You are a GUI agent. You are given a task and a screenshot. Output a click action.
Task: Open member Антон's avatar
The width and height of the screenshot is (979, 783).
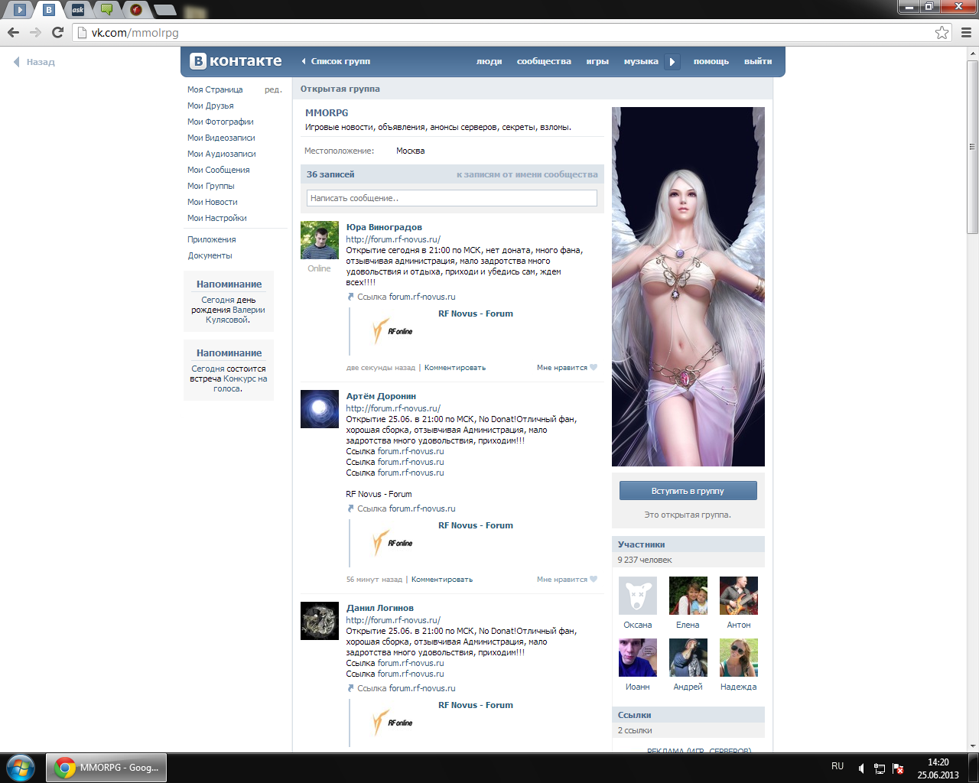click(x=739, y=596)
